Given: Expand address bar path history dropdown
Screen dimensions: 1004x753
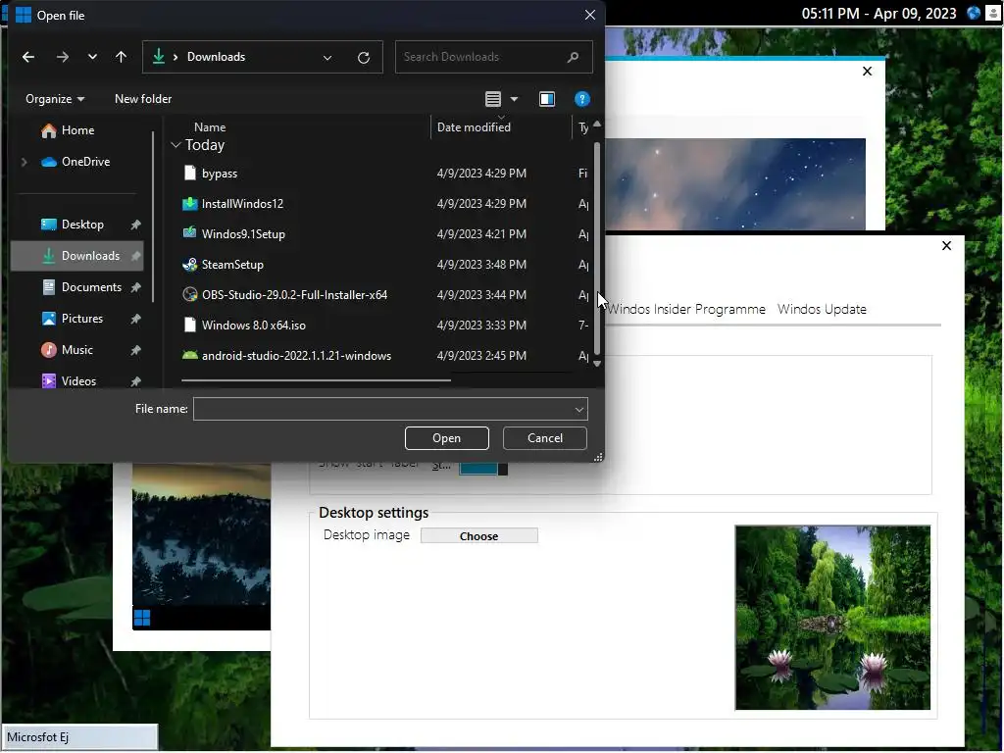Looking at the screenshot, I should [327, 58].
